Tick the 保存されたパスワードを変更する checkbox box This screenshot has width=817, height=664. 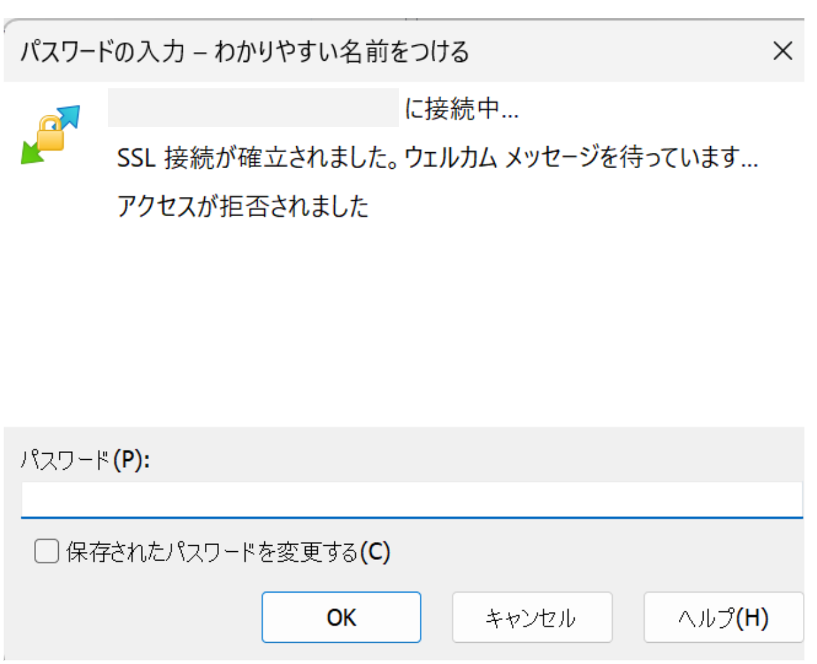click(47, 552)
